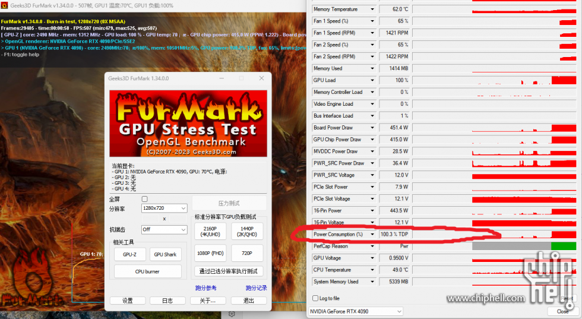Close the GPU-Z sensors window via Close
Screen dimensions: 582x319
562,311
